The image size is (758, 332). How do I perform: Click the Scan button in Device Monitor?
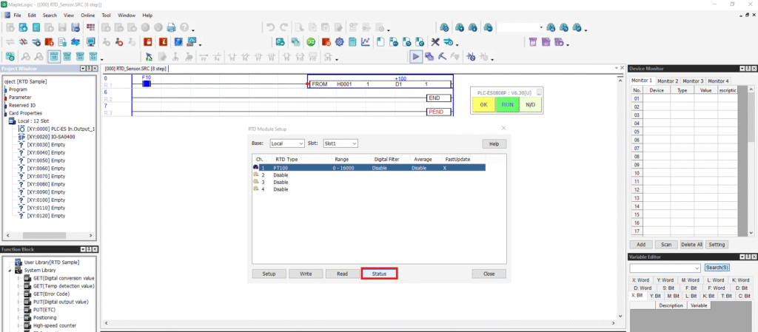tap(665, 245)
